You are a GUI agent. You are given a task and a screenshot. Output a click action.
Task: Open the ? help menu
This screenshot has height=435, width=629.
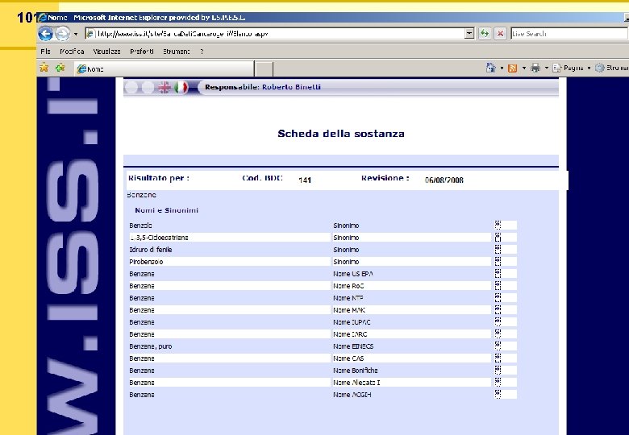202,52
